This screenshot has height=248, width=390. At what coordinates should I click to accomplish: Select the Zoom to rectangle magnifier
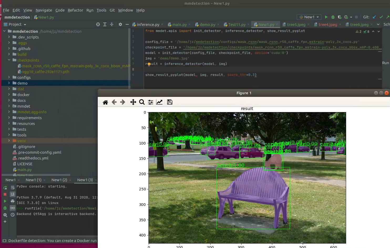click(x=142, y=102)
